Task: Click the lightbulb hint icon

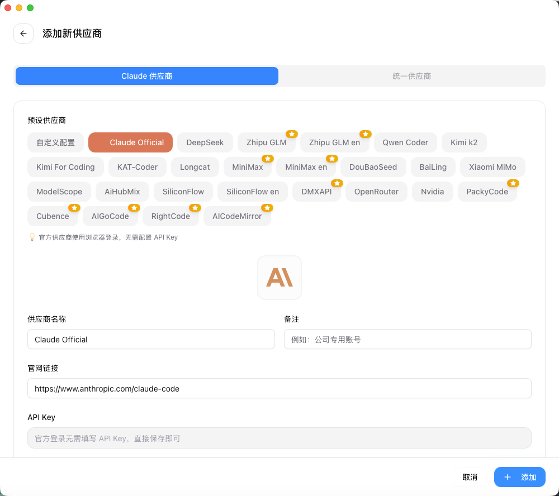Action: click(32, 237)
